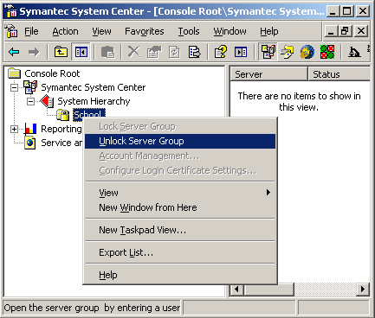The image size is (375, 318).
Task: Click the horizontal scrollbar thumb
Action: click(x=269, y=289)
